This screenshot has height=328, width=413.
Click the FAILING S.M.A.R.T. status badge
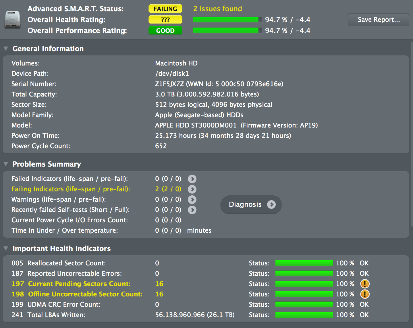pyautogui.click(x=165, y=9)
